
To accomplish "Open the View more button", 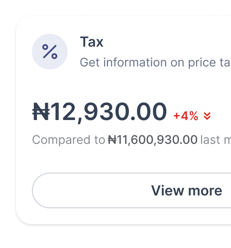I will 131,190.
